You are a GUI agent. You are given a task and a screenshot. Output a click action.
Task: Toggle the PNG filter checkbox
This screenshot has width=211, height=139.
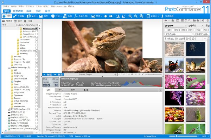click(180, 30)
